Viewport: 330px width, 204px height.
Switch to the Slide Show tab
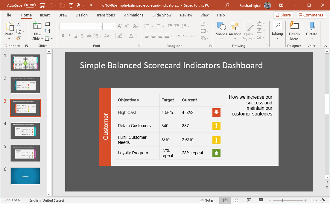click(x=162, y=15)
